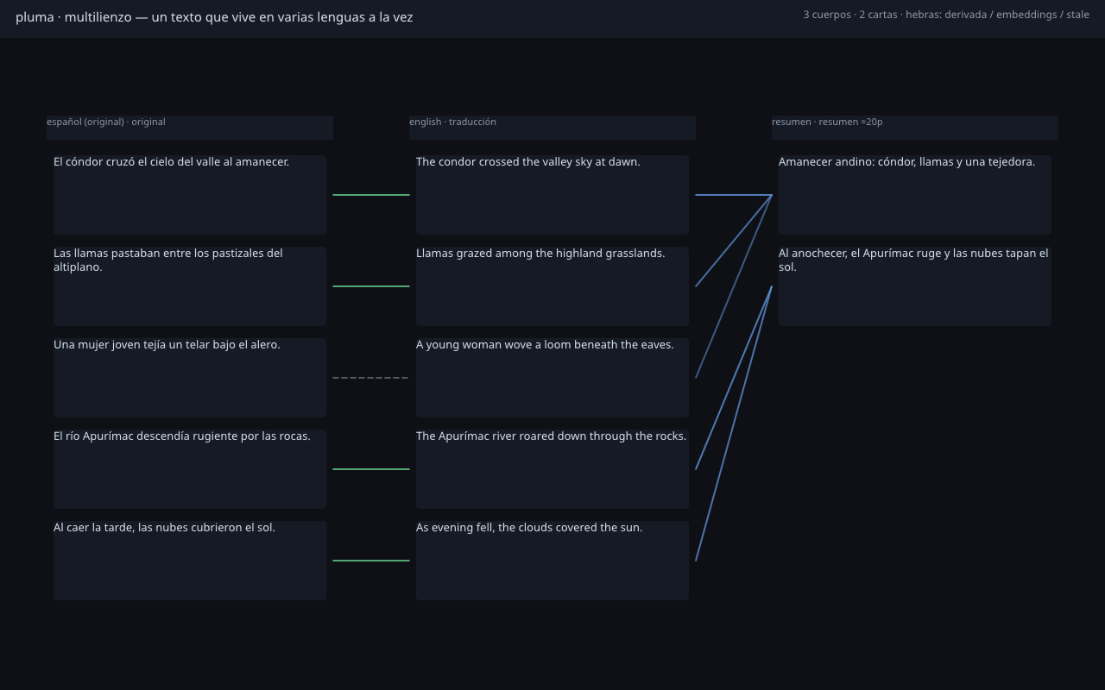The width and height of the screenshot is (1105, 690).
Task: Select the 'A young woman wove a loom' card
Action: click(x=552, y=378)
